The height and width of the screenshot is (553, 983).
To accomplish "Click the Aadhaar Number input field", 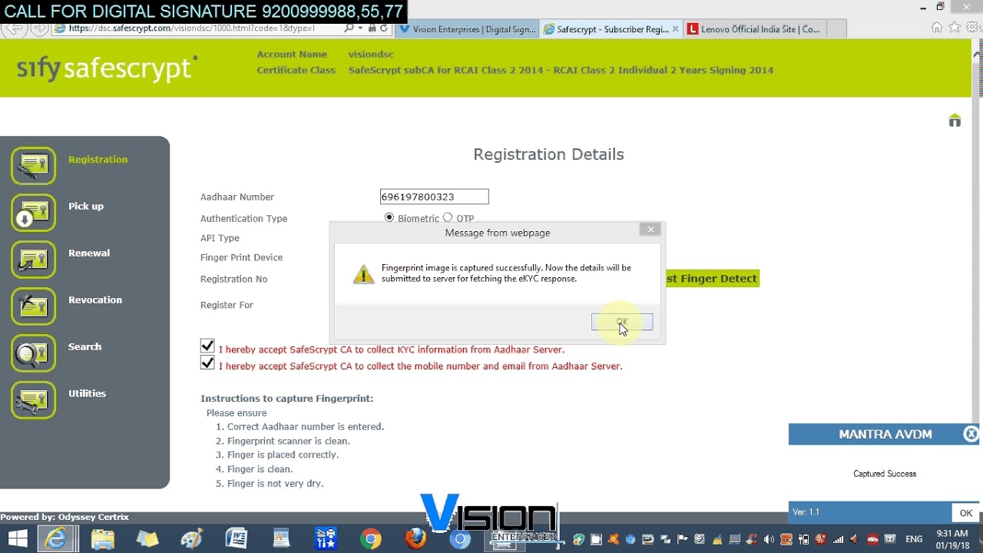I will 434,197.
